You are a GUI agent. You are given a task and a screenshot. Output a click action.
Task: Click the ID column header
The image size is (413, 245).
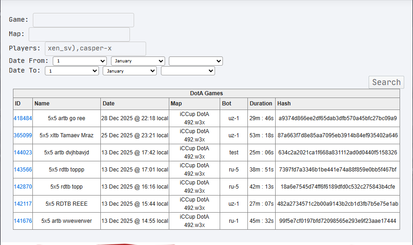tap(23, 104)
